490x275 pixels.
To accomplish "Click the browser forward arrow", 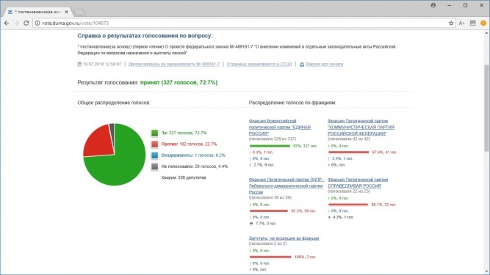I will tap(17, 23).
